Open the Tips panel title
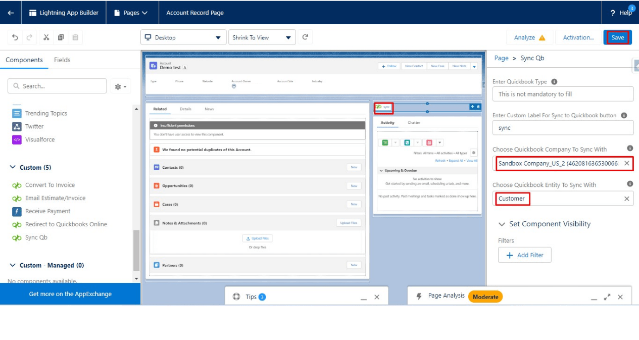 click(x=251, y=297)
